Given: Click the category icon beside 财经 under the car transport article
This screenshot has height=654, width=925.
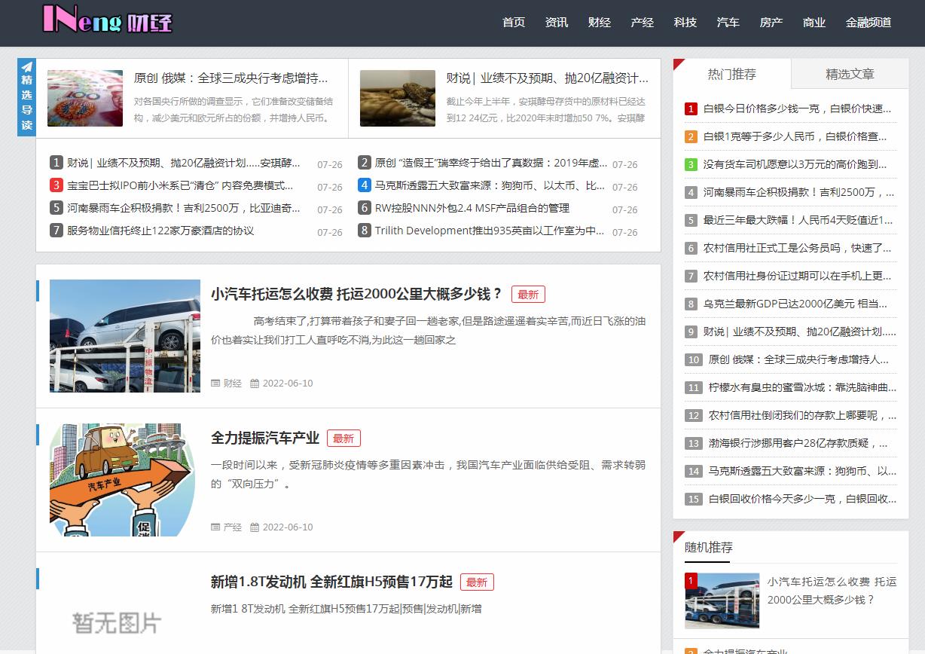Looking at the screenshot, I should pyautogui.click(x=215, y=383).
